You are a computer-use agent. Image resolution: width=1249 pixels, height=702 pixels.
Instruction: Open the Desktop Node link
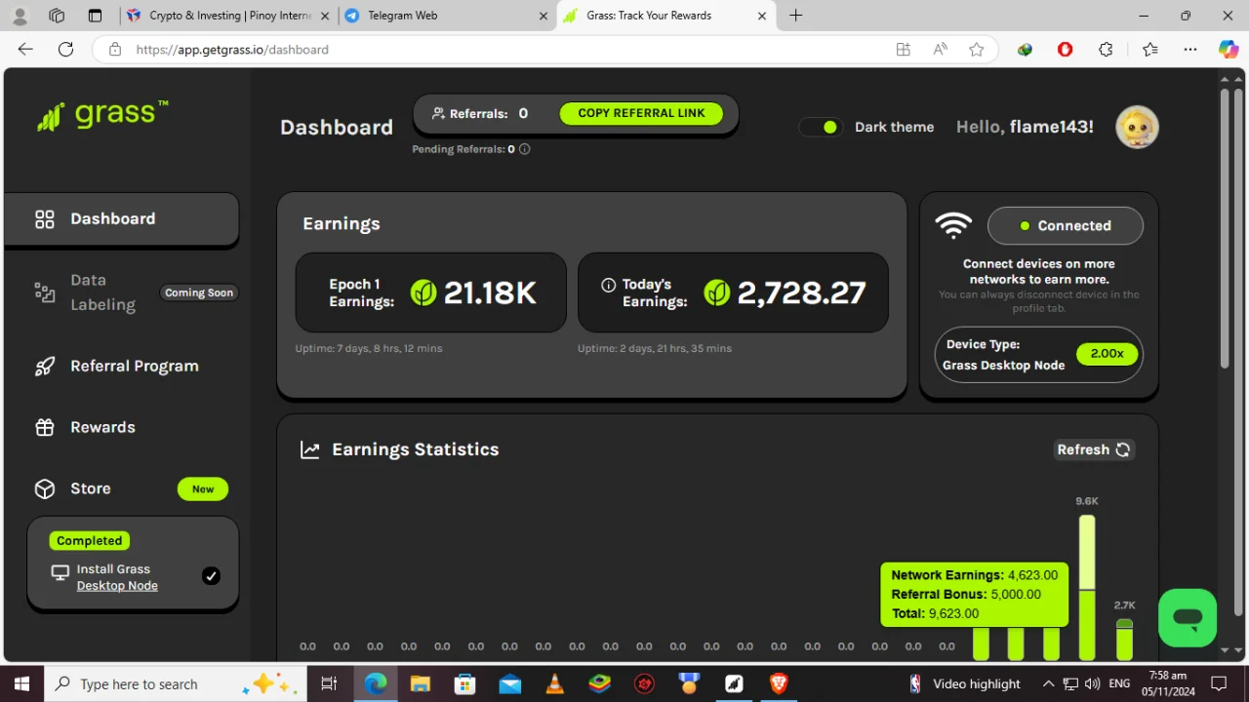(x=117, y=586)
